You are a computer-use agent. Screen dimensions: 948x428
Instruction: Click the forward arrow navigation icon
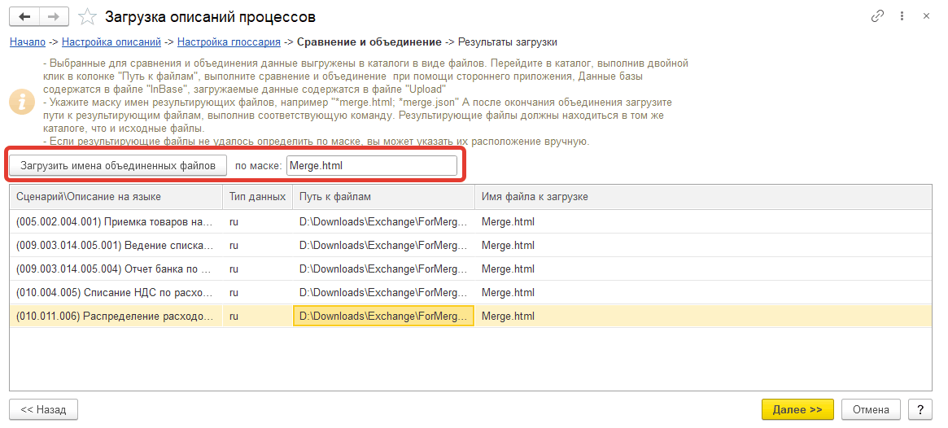coord(54,16)
